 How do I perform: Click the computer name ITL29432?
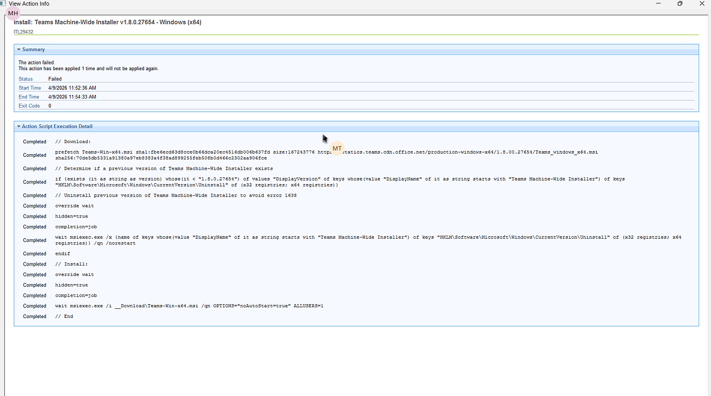24,32
